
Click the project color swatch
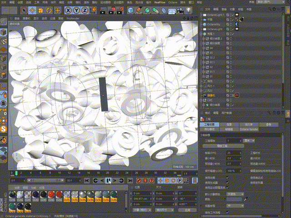234,199
